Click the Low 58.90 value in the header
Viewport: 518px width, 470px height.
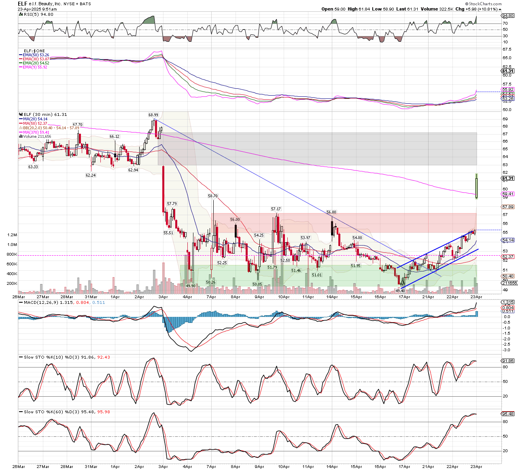point(383,9)
